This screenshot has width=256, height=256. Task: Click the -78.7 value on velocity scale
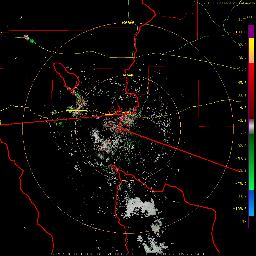[241, 184]
